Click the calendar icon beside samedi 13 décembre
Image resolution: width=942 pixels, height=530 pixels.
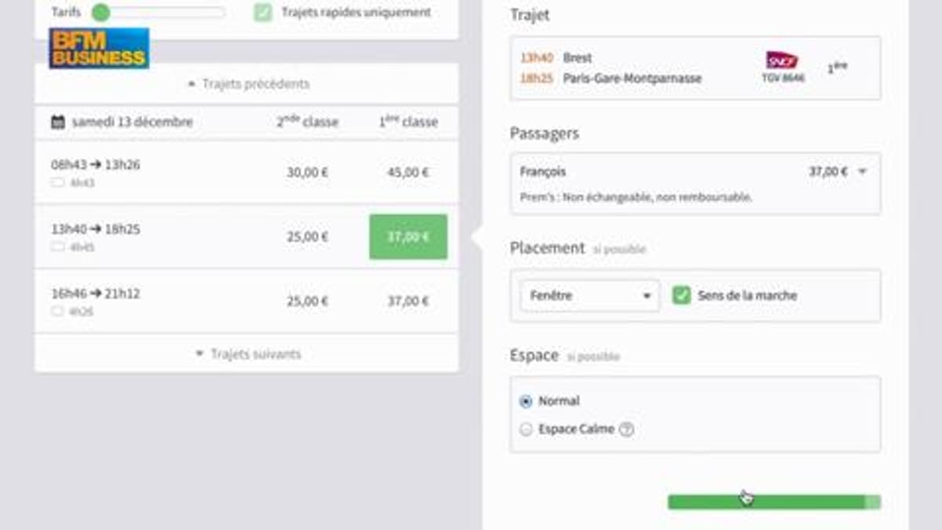point(57,122)
